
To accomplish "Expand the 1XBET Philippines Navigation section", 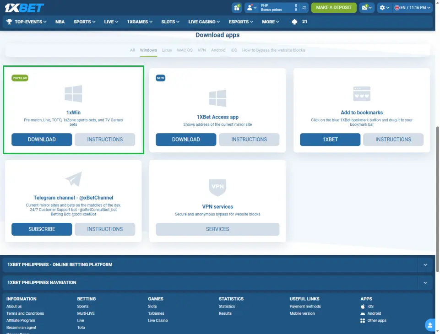I will 425,283.
